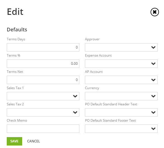
Task: Open the Sales Tax 1 dropdown
Action: (x=43, y=96)
